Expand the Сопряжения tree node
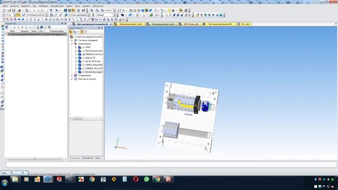Image resolution: width=338 pixels, height=190 pixels. 72,75
